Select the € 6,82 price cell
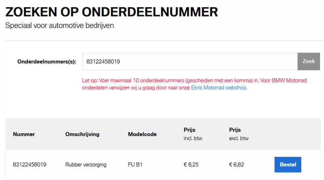 (237, 165)
